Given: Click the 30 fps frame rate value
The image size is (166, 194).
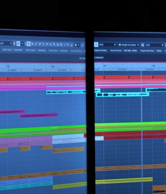Looking at the screenshot, I should point(159,51).
